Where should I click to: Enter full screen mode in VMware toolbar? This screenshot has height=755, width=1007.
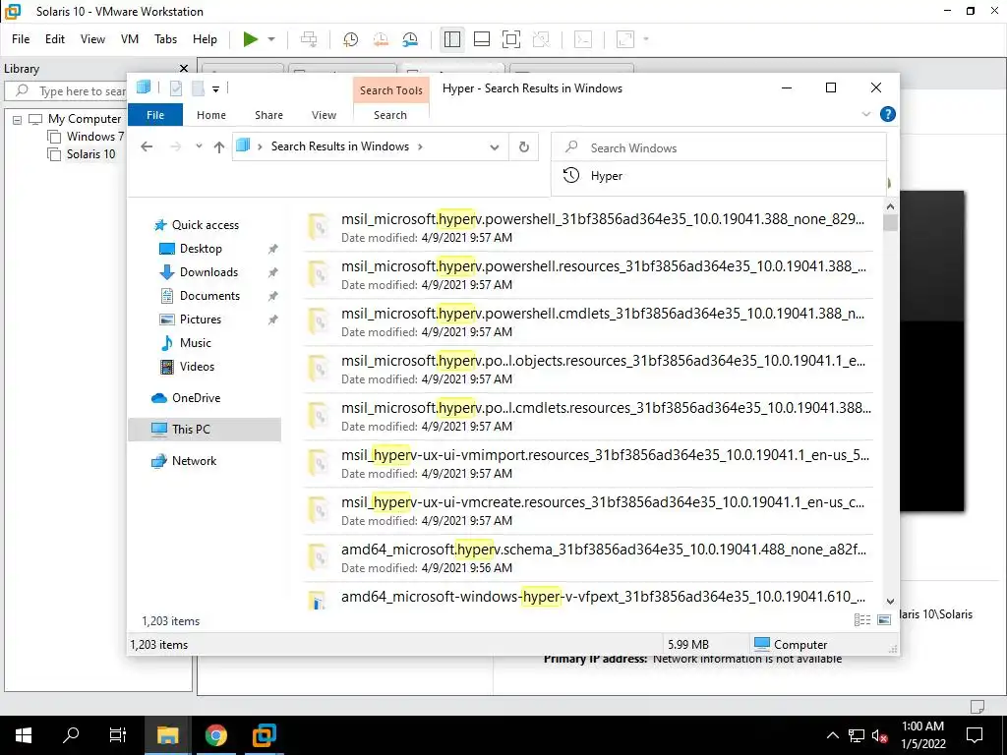(511, 39)
